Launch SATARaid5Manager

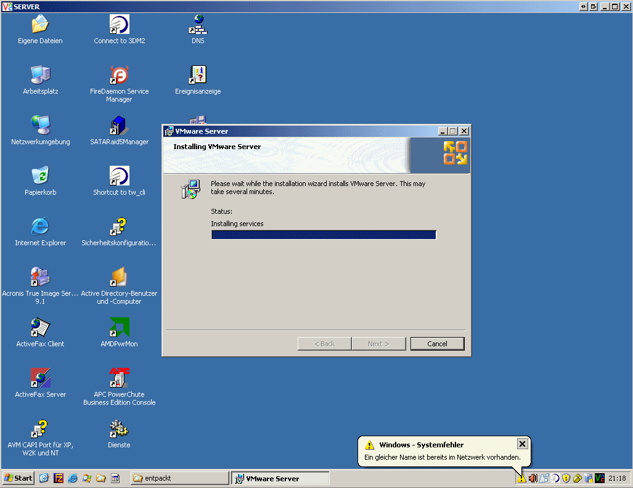pyautogui.click(x=119, y=125)
